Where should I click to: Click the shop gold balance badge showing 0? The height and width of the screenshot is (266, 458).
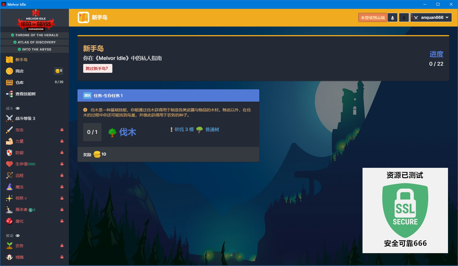59,71
